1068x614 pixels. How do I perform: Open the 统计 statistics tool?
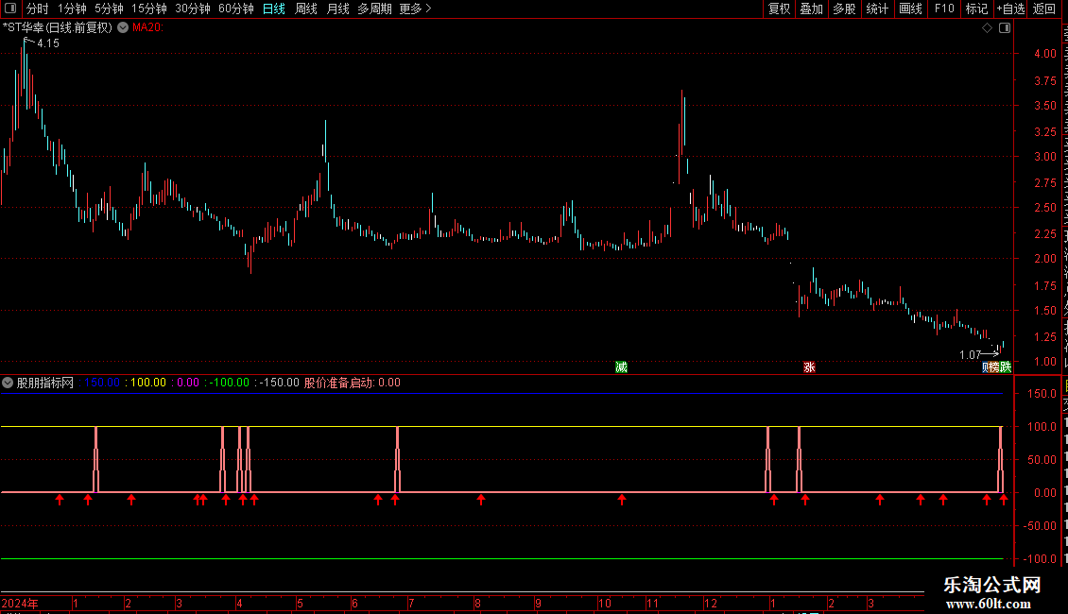click(876, 9)
